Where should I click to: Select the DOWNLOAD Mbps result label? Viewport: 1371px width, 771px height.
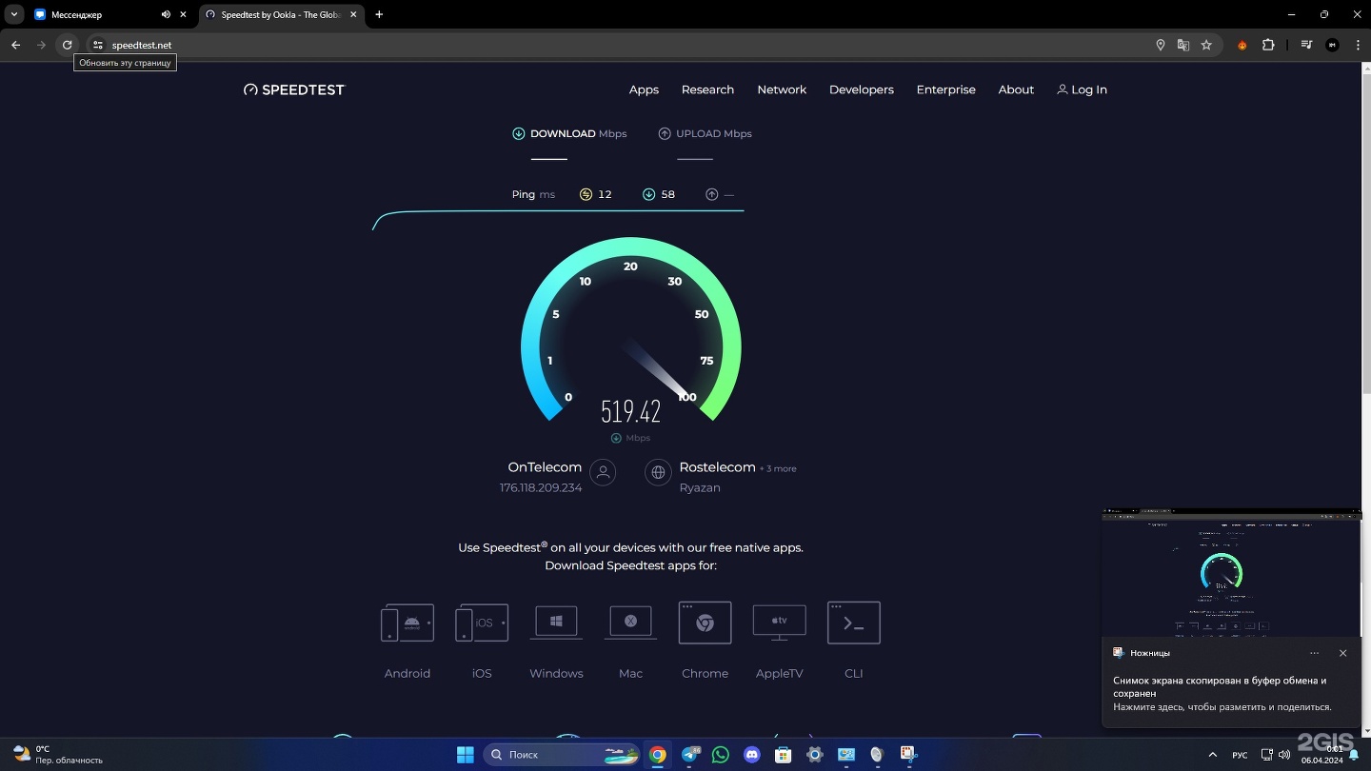[569, 133]
